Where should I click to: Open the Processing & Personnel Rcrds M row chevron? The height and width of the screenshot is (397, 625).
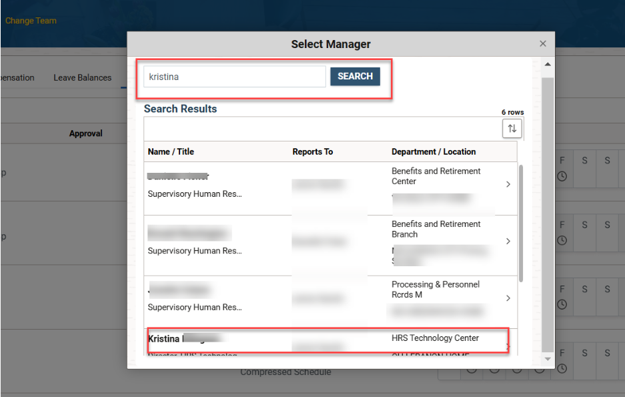[x=508, y=298]
